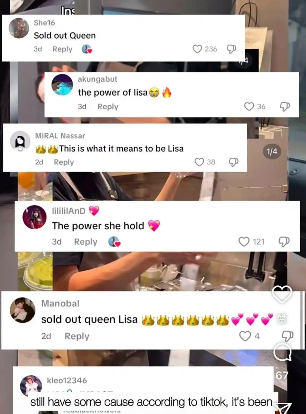Like akungabut's "the power of lisa" comment

tap(249, 106)
